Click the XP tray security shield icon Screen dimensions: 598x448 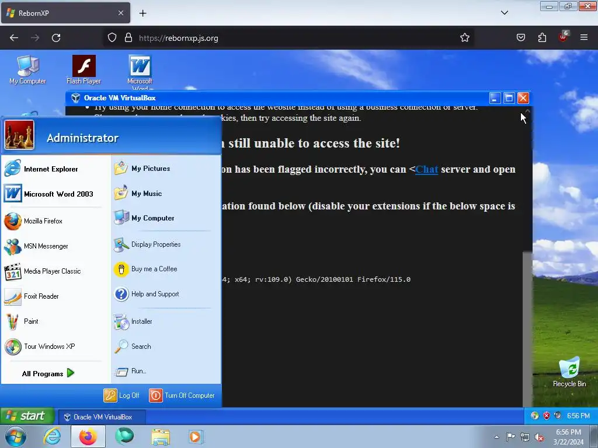547,415
